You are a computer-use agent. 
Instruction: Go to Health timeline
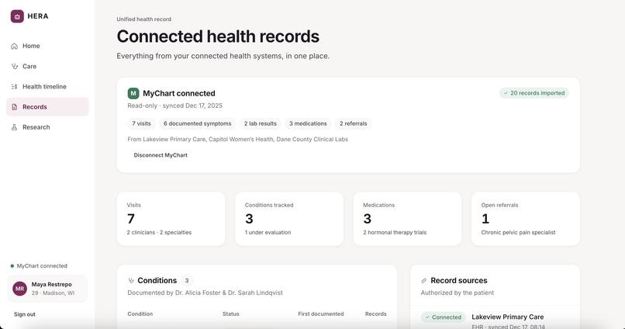pyautogui.click(x=47, y=87)
